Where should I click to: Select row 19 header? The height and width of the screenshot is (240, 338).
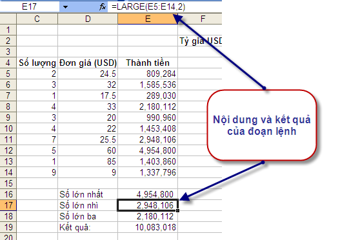coord(8,227)
